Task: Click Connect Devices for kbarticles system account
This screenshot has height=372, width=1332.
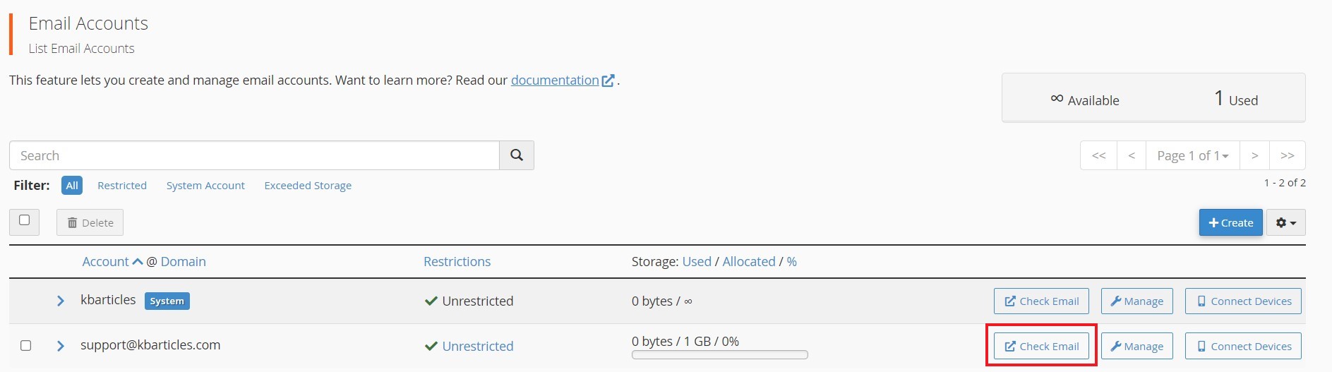Action: click(1243, 301)
